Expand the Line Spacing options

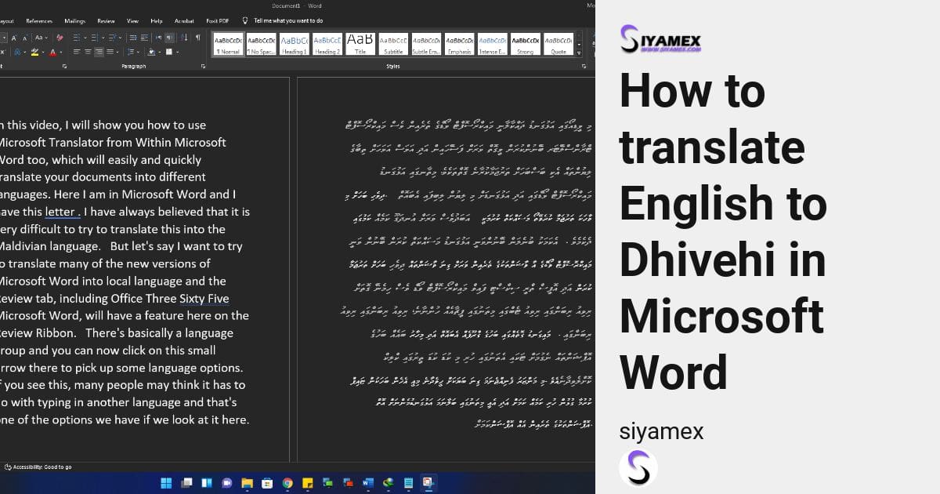(137, 51)
